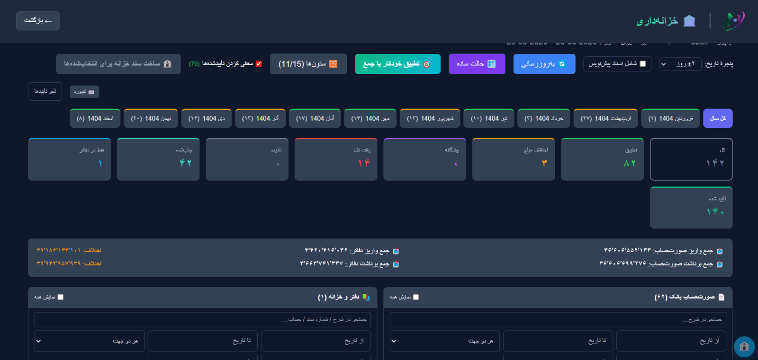Screen dimensions: 758x360
Task: Click the books icon of دفتر و خزانه panel
Action: click(x=366, y=297)
